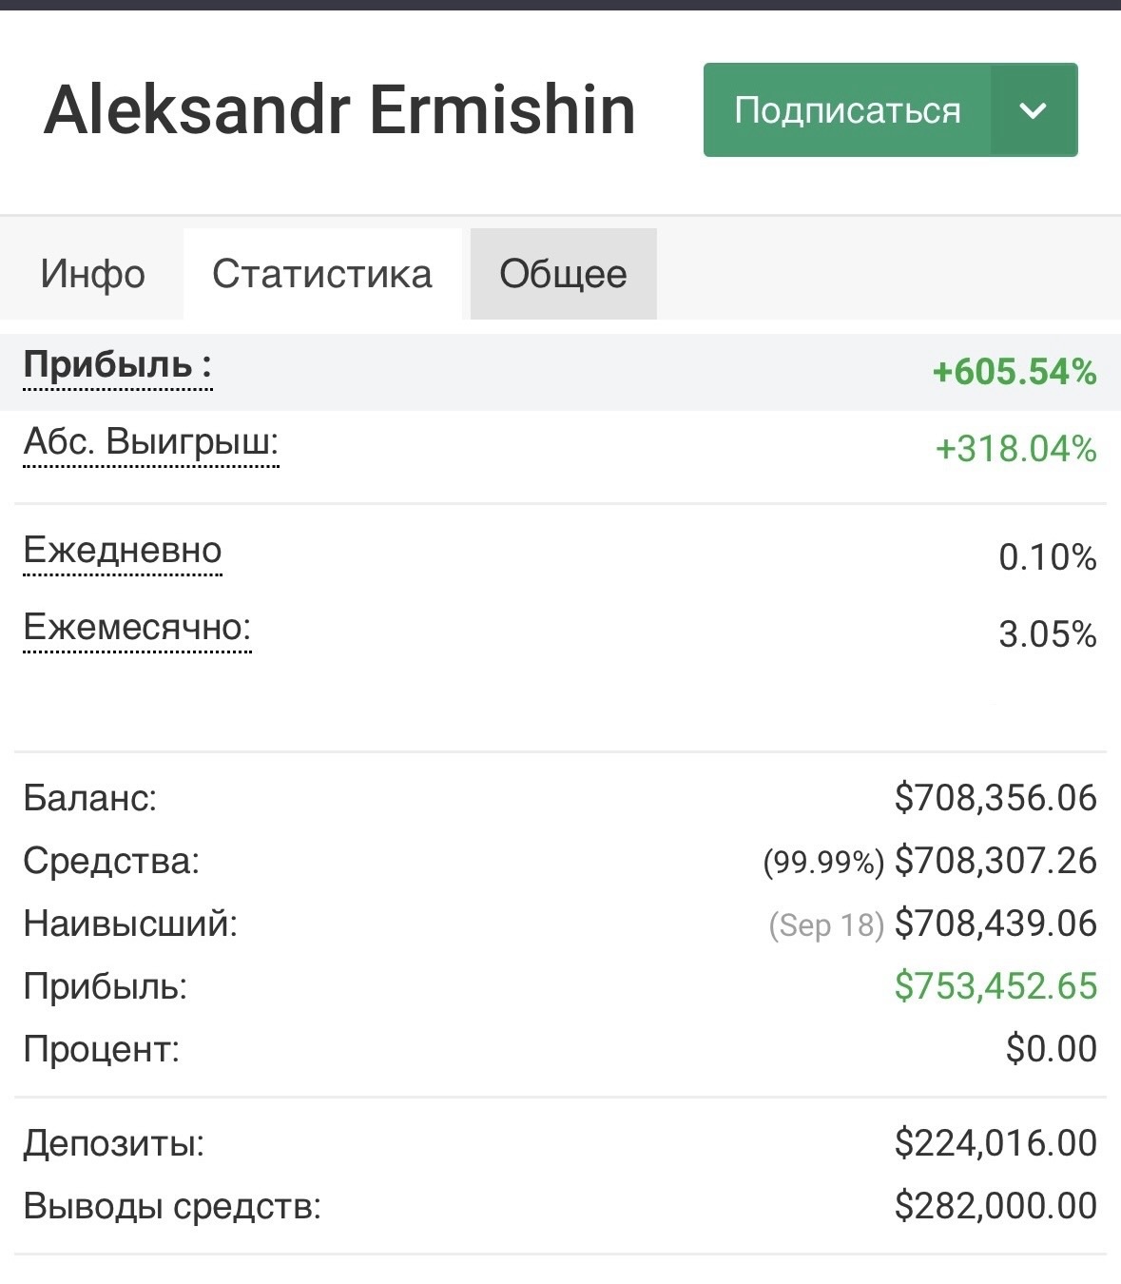1121x1284 pixels.
Task: Click the balance amount $708,356.06
Action: tap(995, 798)
